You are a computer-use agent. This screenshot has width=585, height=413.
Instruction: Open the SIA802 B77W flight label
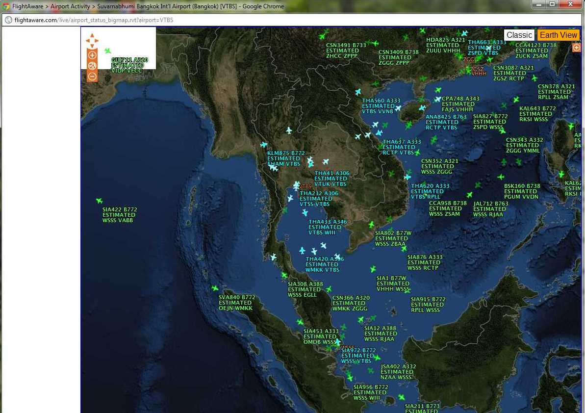click(393, 238)
